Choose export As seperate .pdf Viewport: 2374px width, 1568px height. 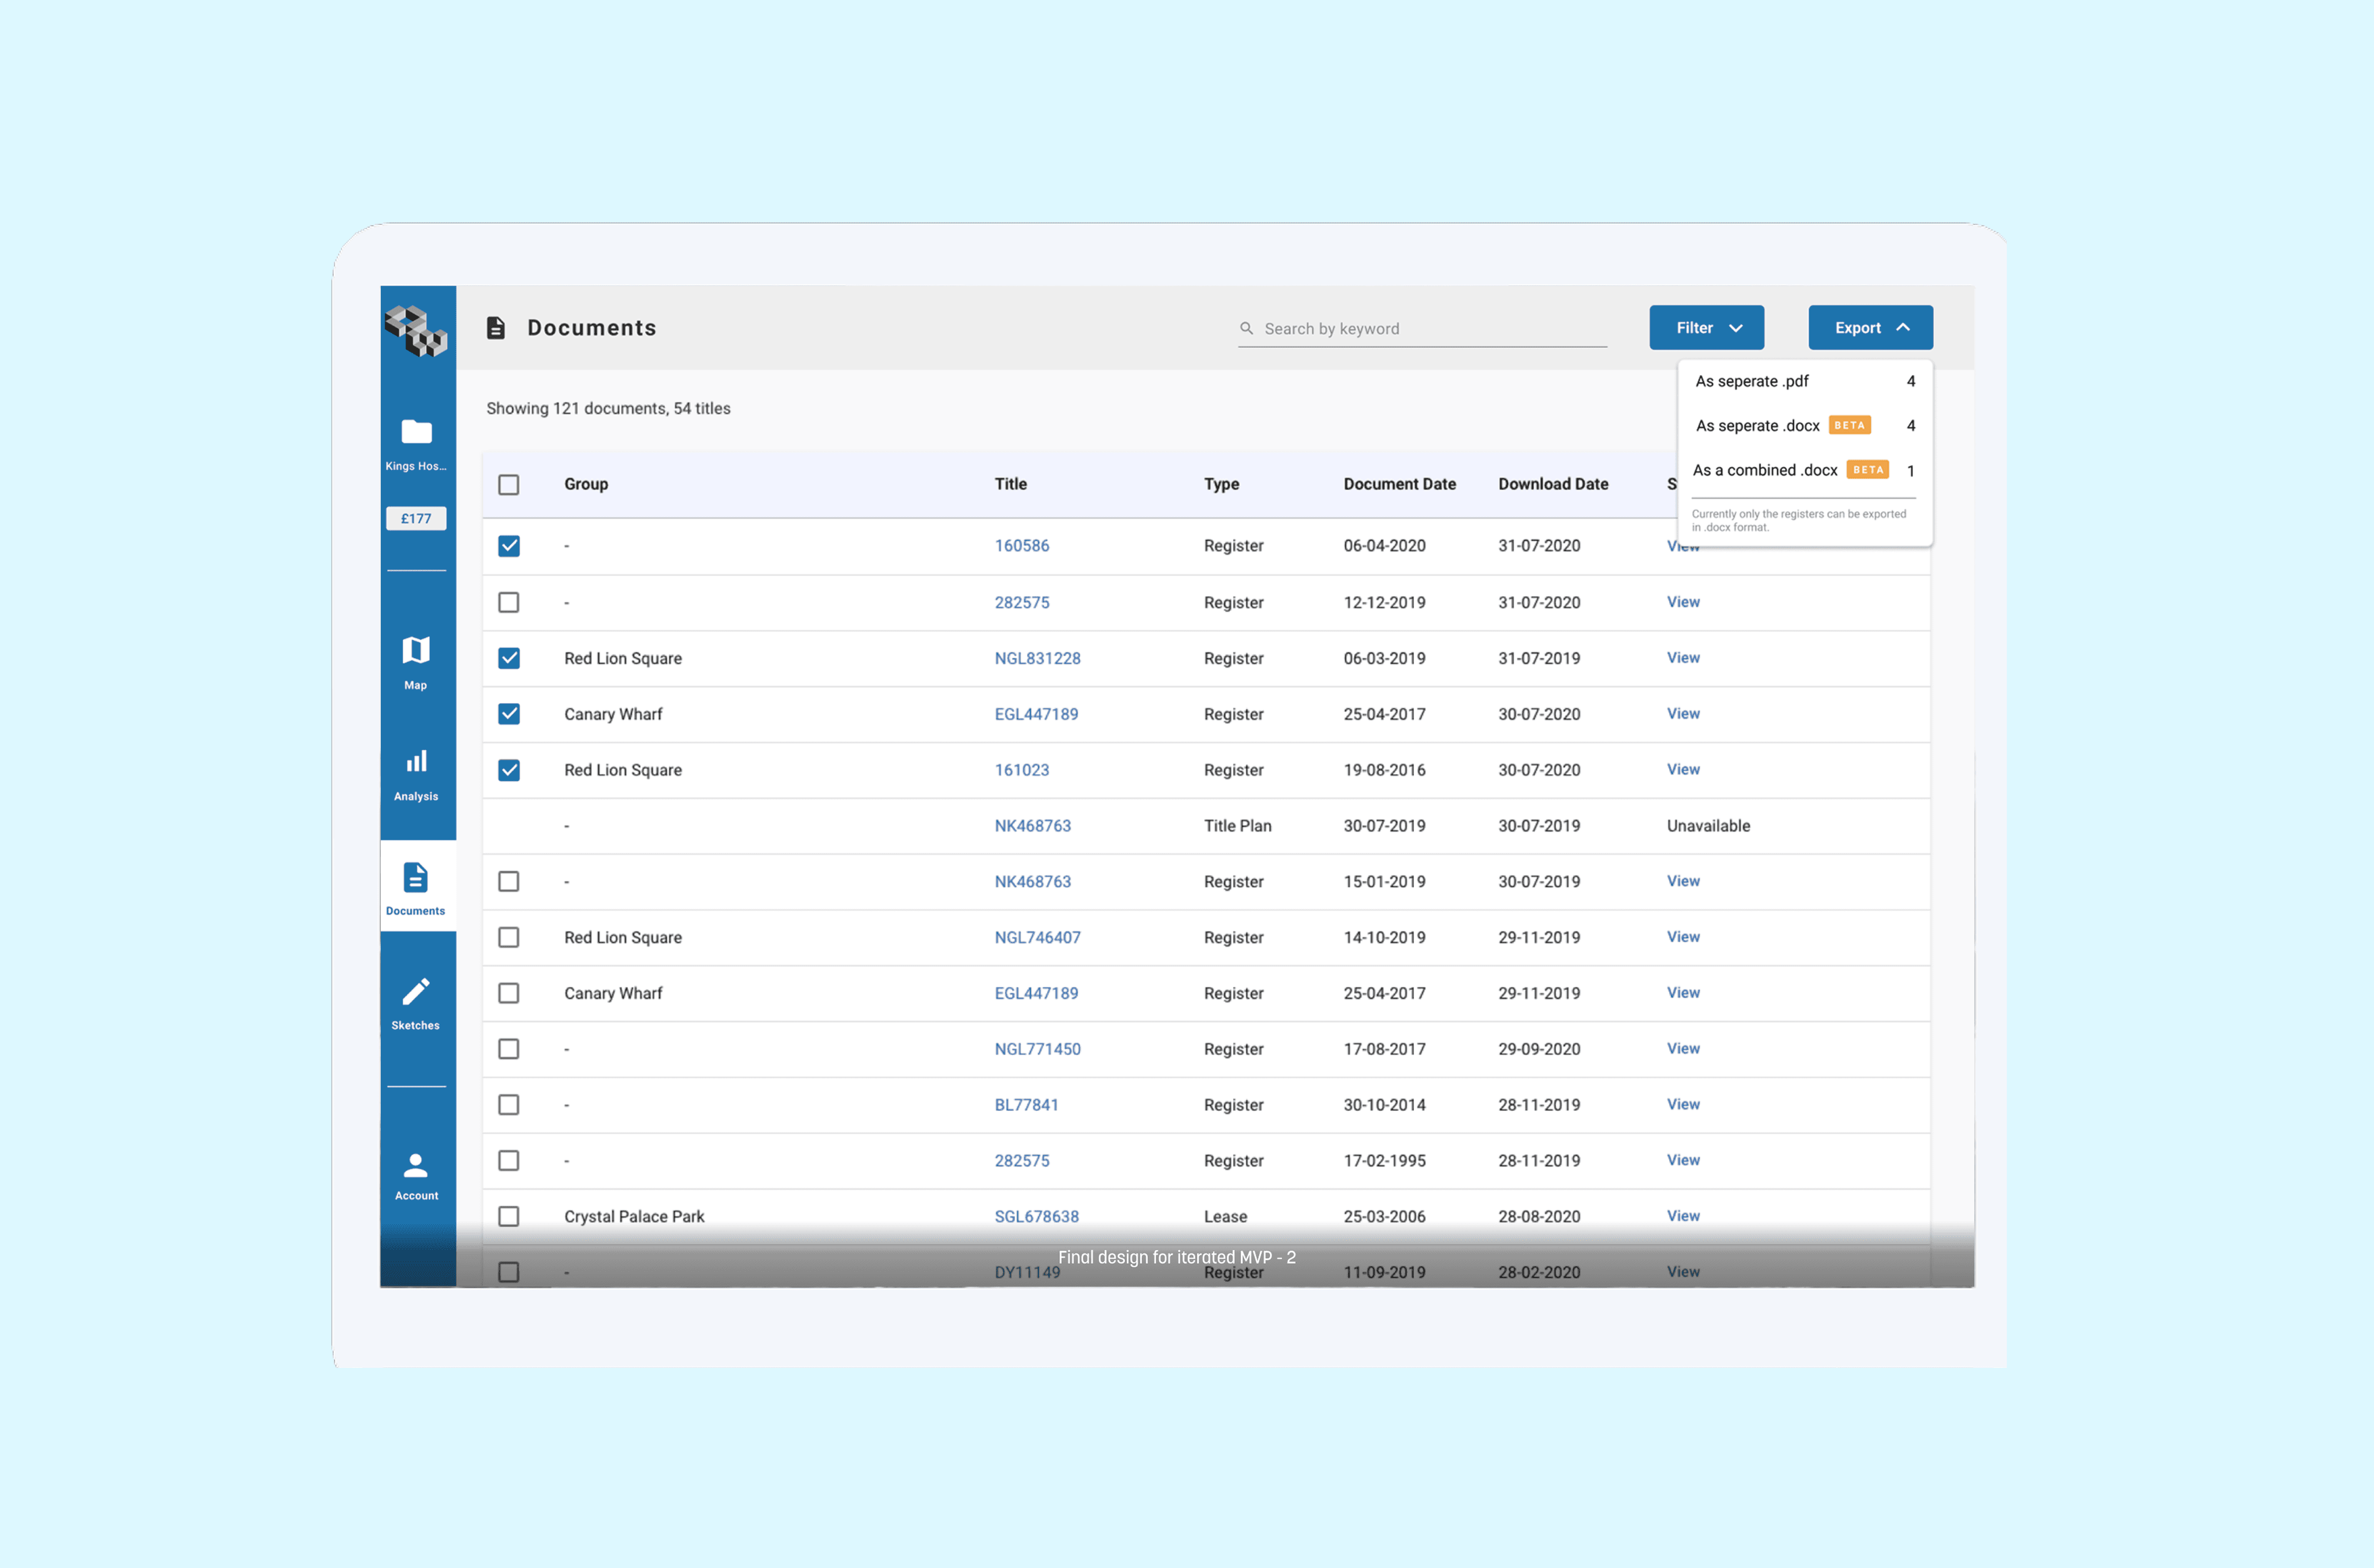1752,382
